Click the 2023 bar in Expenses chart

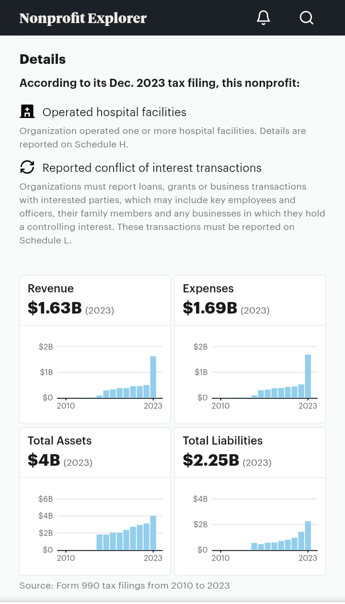click(308, 376)
